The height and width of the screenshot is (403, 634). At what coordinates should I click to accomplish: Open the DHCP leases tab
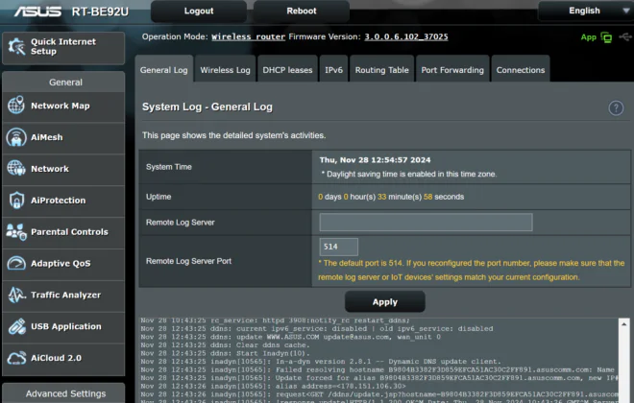point(287,70)
